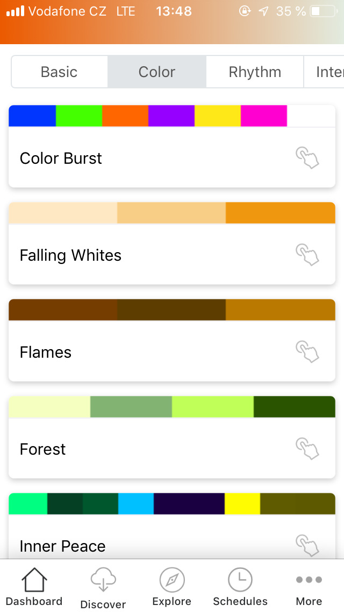Switch to the Rhythm tab
This screenshot has height=612, width=344.
255,72
